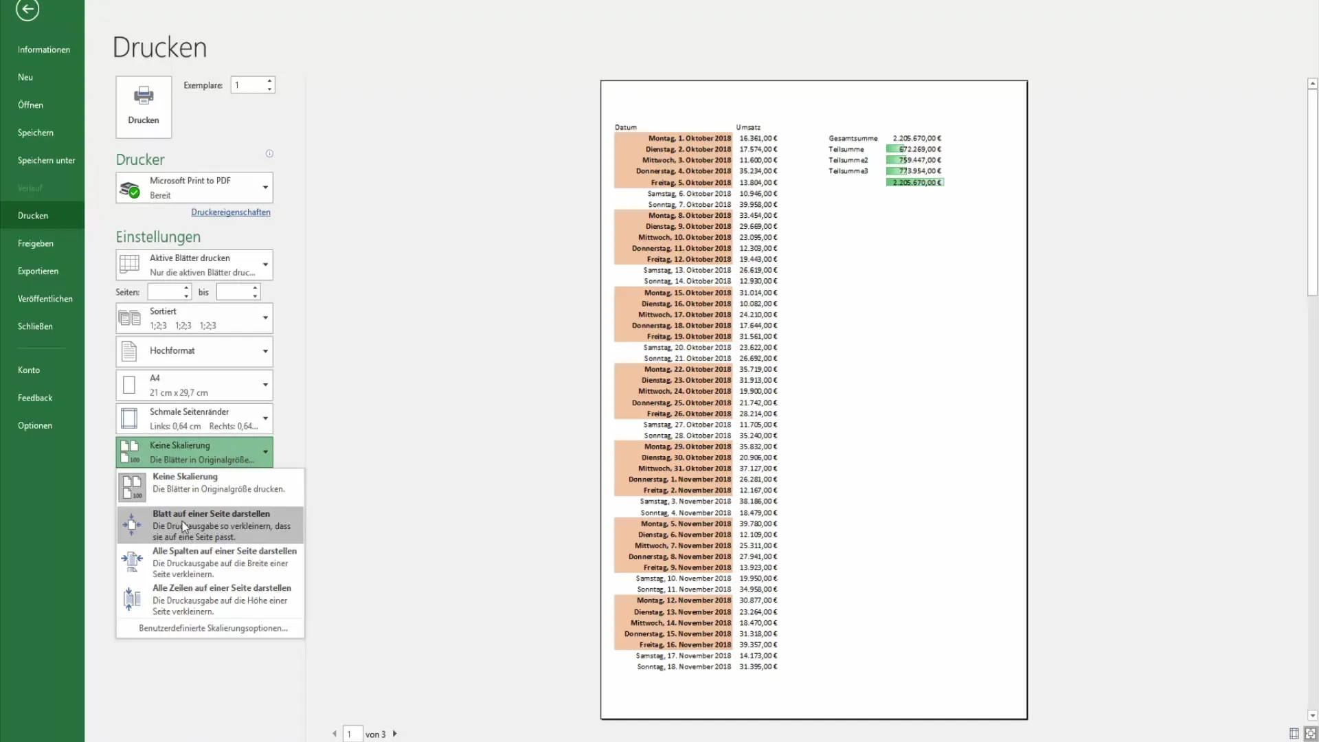1319x742 pixels.
Task: Open Optionen in the sidebar
Action: (43, 425)
